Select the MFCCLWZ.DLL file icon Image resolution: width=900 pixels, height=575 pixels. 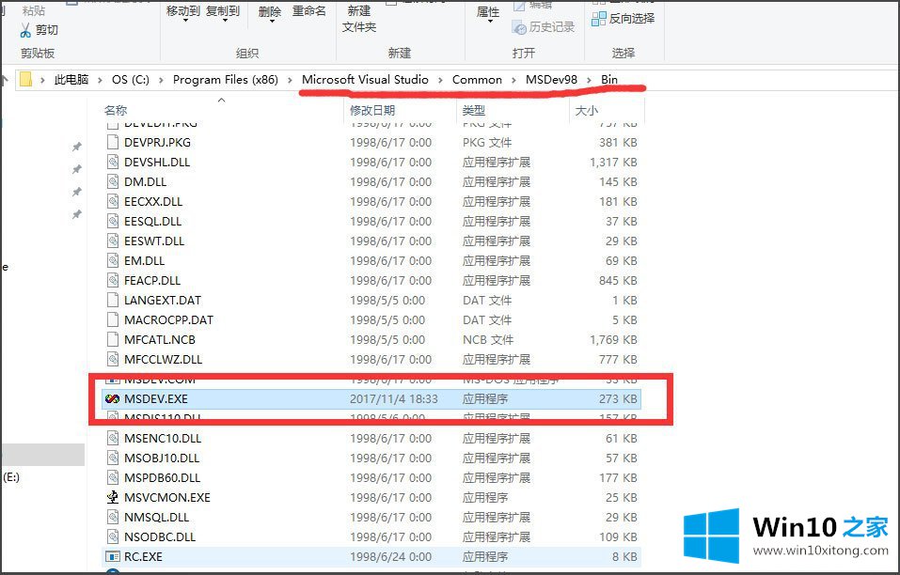113,360
